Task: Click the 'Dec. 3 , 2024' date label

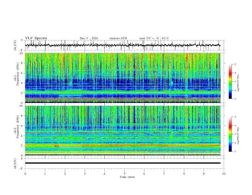Action: tap(89, 38)
